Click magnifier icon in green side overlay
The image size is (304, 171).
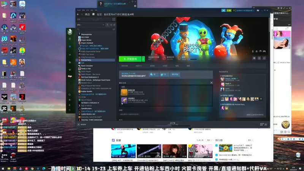coord(70,95)
